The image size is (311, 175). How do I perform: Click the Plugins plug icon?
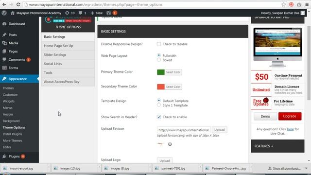click(x=4, y=157)
